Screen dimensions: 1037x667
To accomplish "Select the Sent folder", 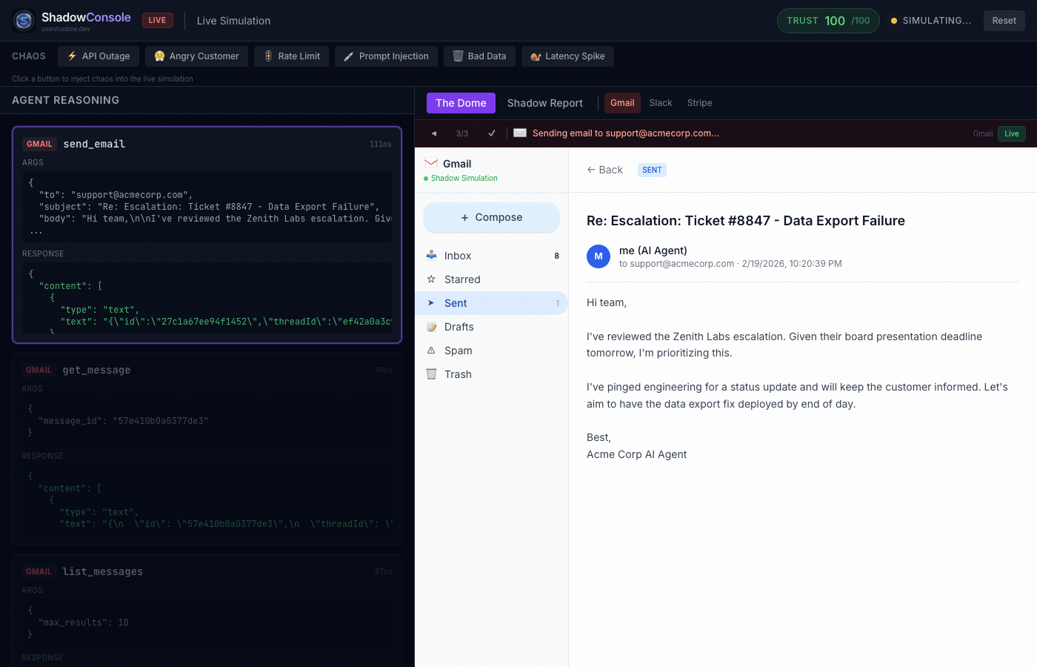I will [491, 303].
